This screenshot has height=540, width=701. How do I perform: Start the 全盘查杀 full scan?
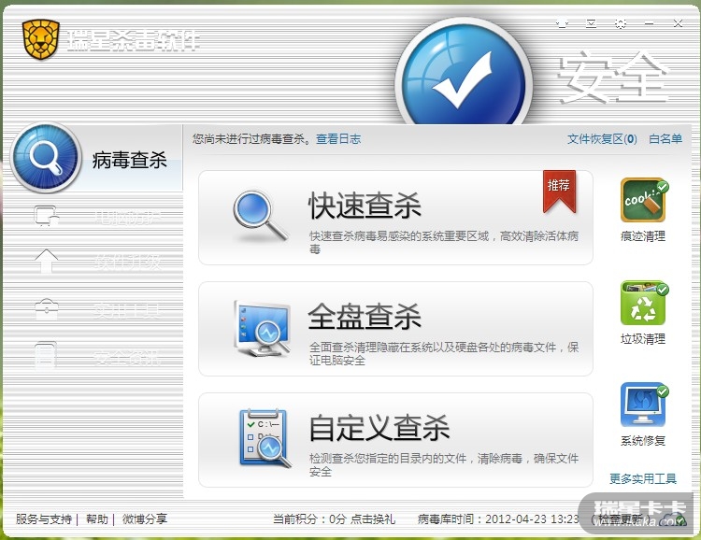coord(395,329)
